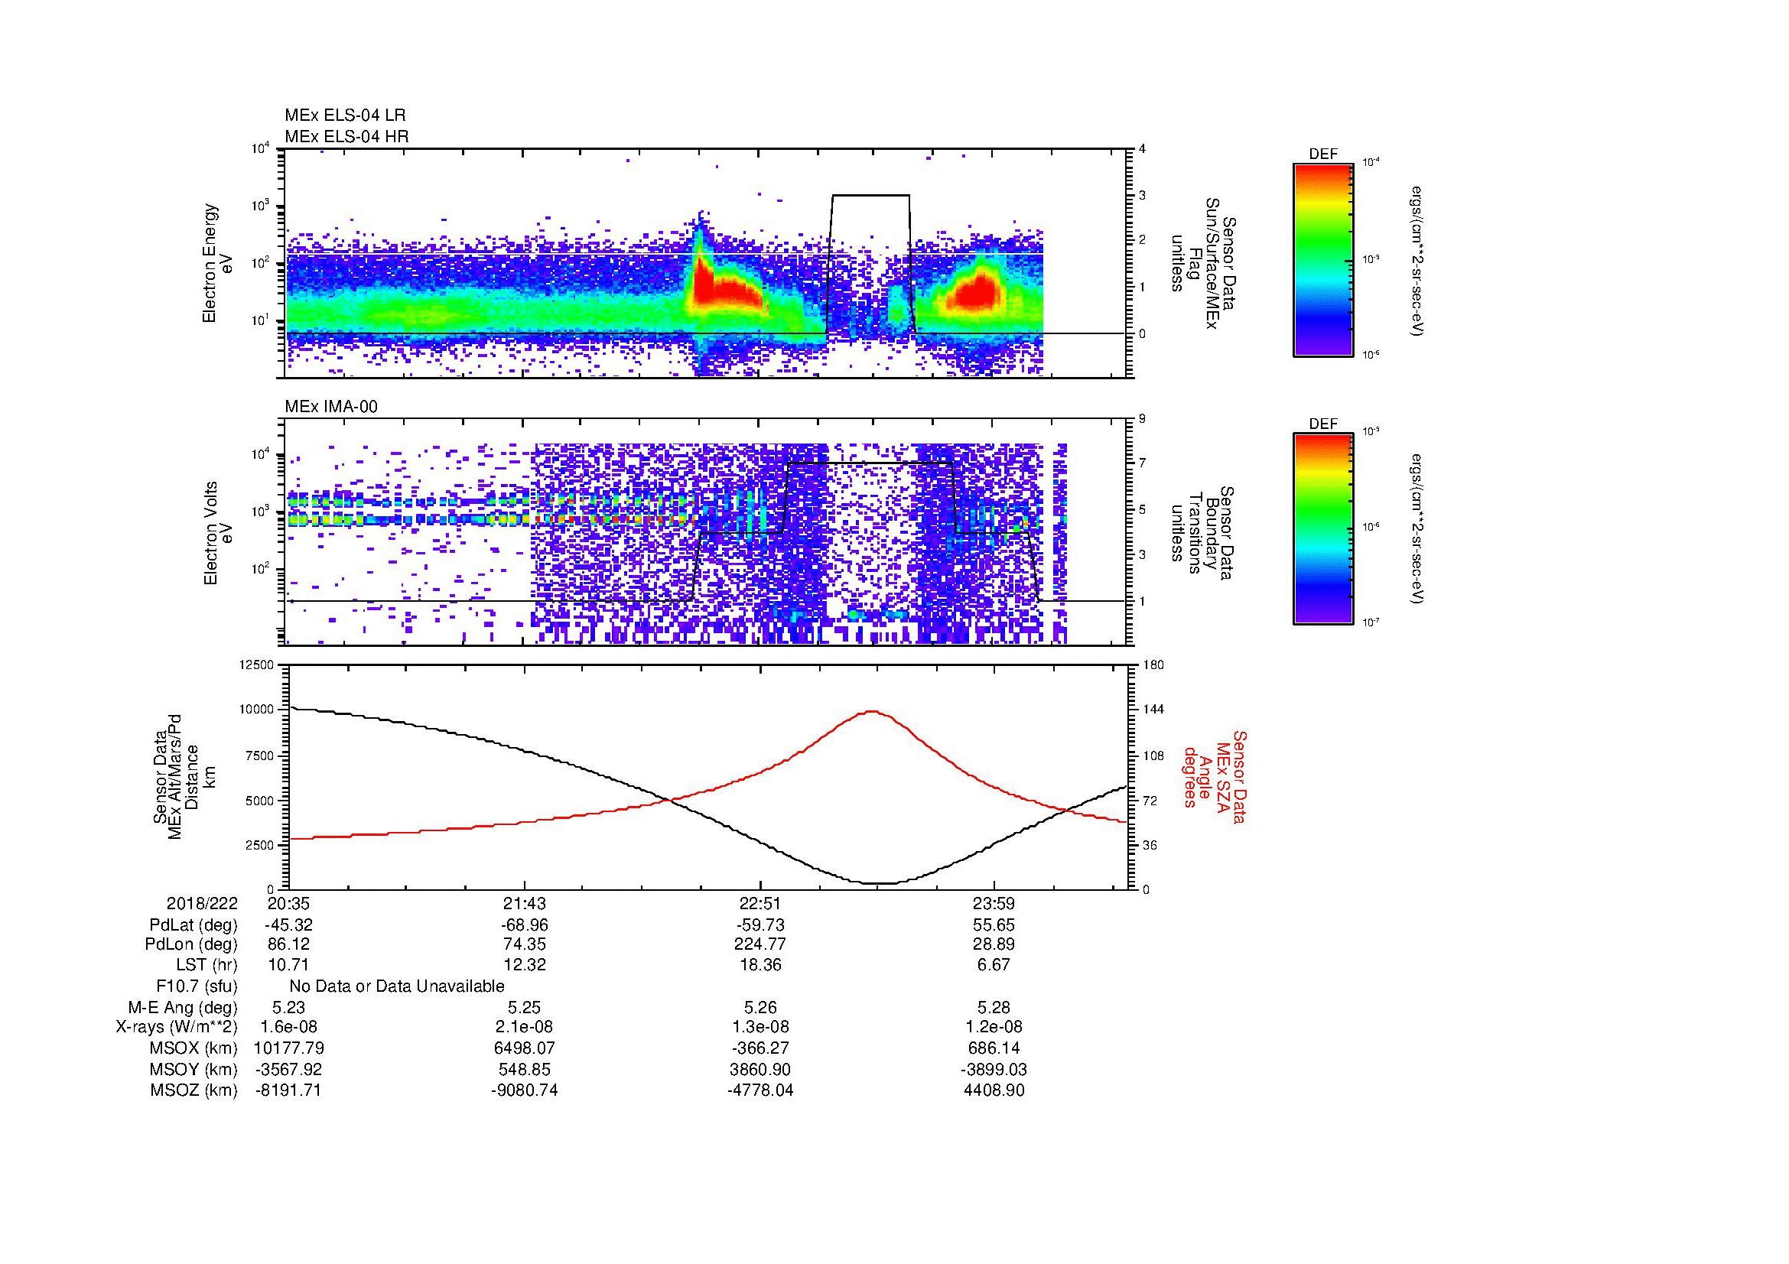The width and height of the screenshot is (1789, 1264).
Task: Click the time tick label '21:43'
Action: pyautogui.click(x=525, y=903)
